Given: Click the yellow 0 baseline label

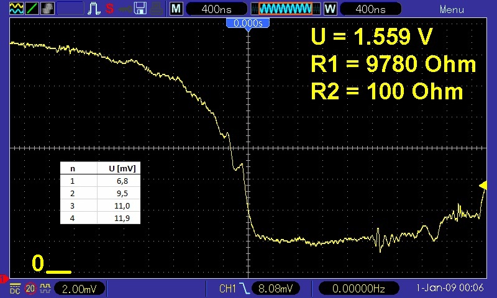Looking at the screenshot, I should click(x=38, y=263).
